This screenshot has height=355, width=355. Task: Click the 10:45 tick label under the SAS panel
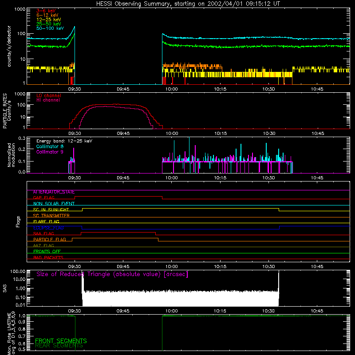pyautogui.click(x=317, y=311)
